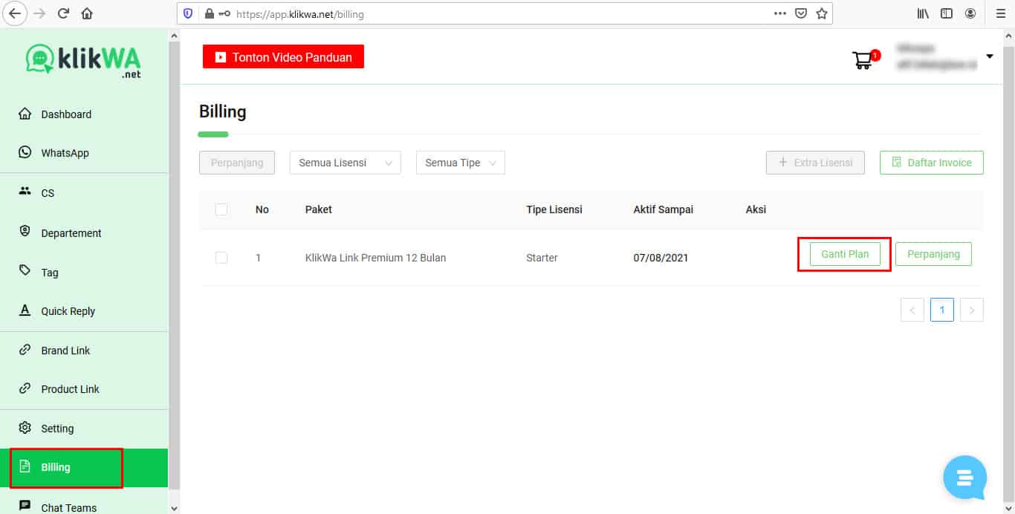Viewport: 1015px width, 514px height.
Task: Select Billing in the sidebar
Action: pos(84,467)
